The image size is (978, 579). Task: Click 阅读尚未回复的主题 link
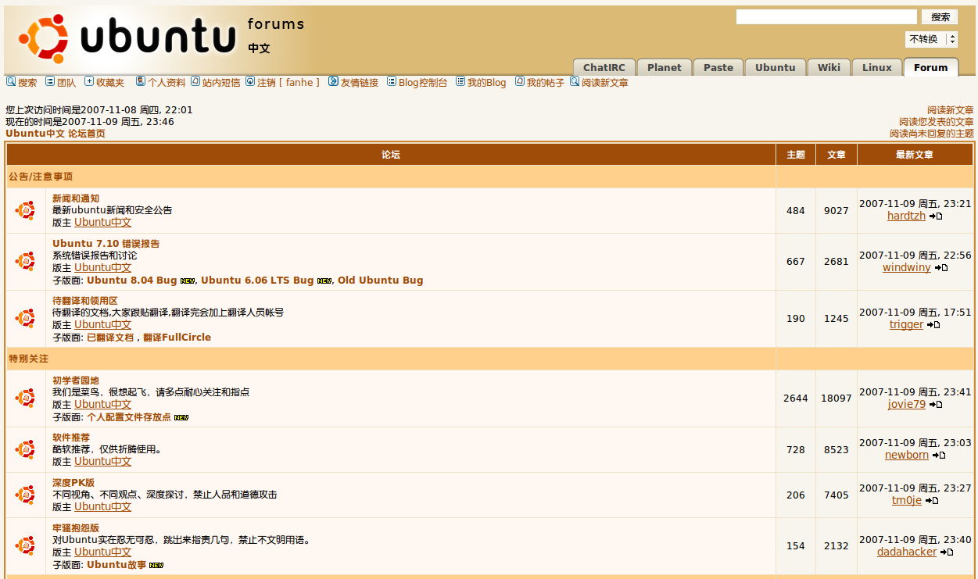point(932,134)
